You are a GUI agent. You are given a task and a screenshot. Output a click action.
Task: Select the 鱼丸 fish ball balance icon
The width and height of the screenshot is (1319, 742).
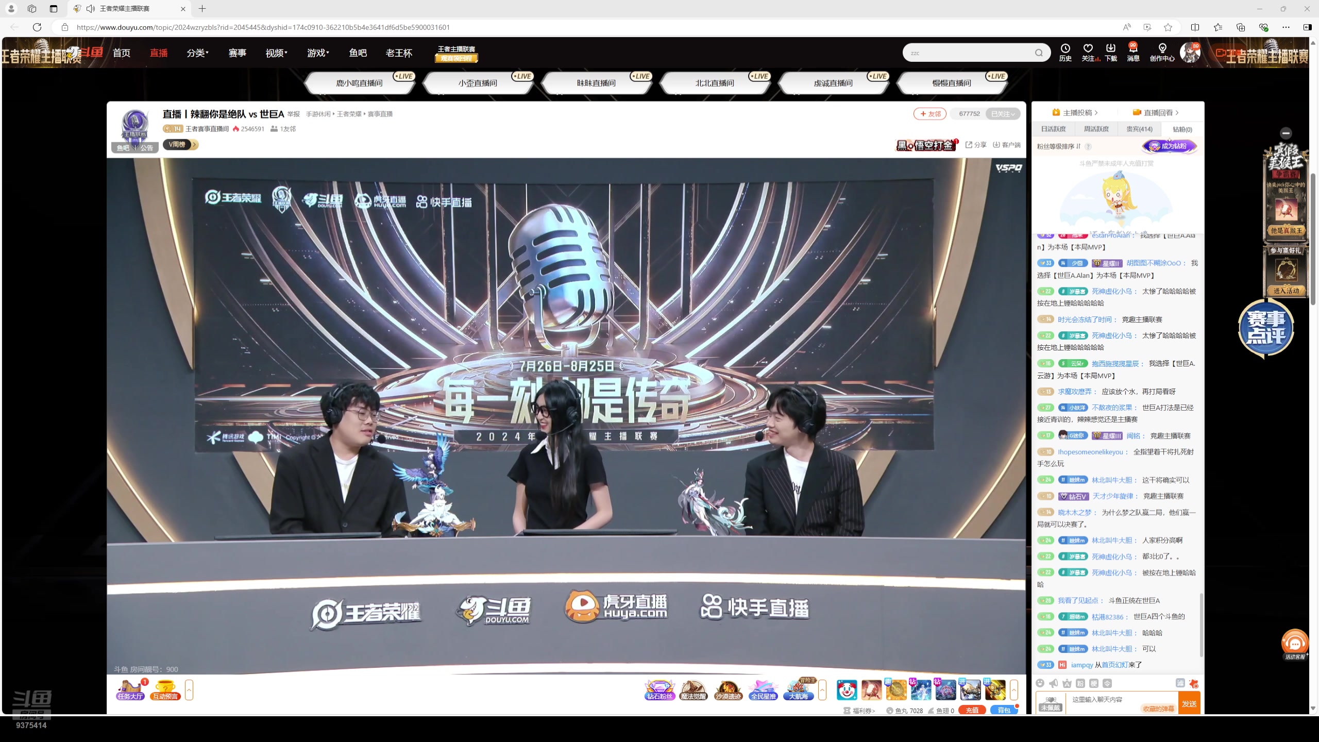tap(890, 711)
